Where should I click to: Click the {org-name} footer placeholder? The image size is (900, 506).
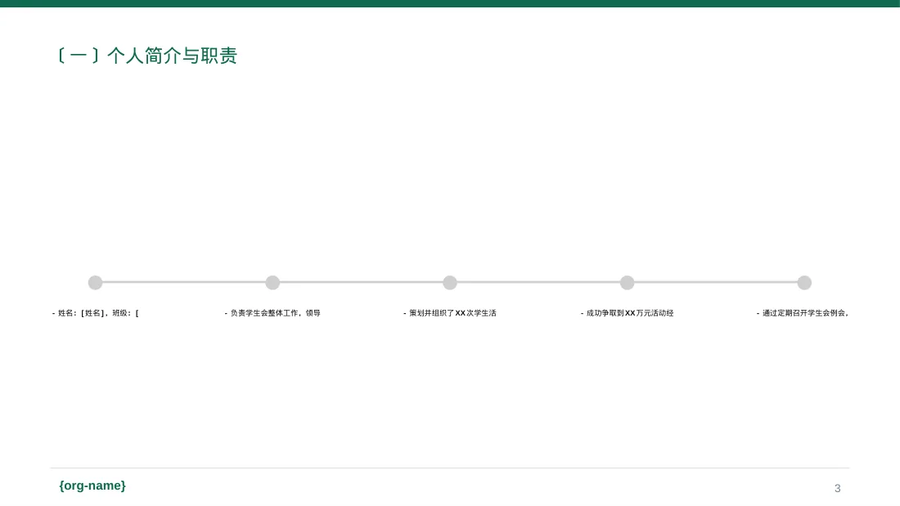point(92,486)
